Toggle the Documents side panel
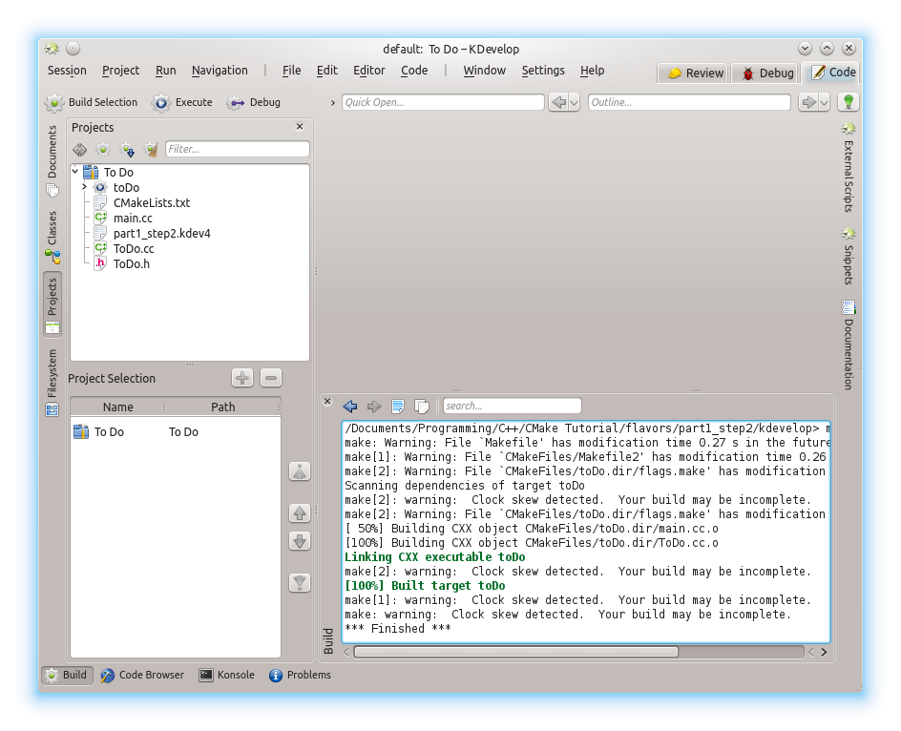The width and height of the screenshot is (901, 731). click(x=52, y=160)
